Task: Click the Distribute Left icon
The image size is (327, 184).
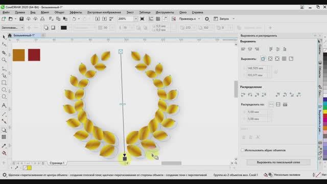Action: pos(243,95)
